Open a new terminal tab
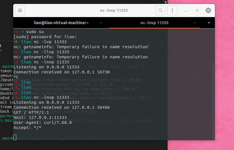The width and height of the screenshot is (234, 150). tap(20, 10)
